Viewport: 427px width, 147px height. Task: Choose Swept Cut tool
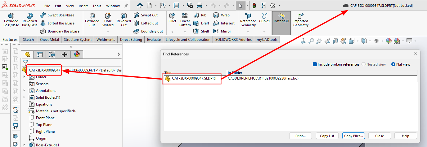coord(146,15)
